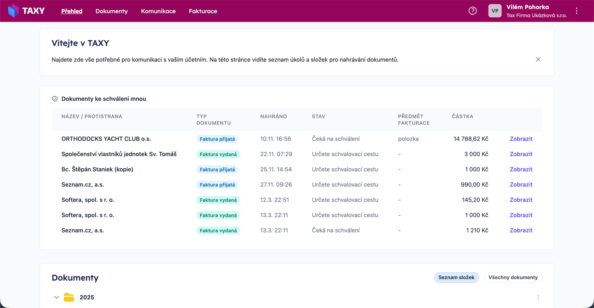Click Zobrazit for ORTHODOCKS YACHT CLUB invoice

click(x=521, y=139)
